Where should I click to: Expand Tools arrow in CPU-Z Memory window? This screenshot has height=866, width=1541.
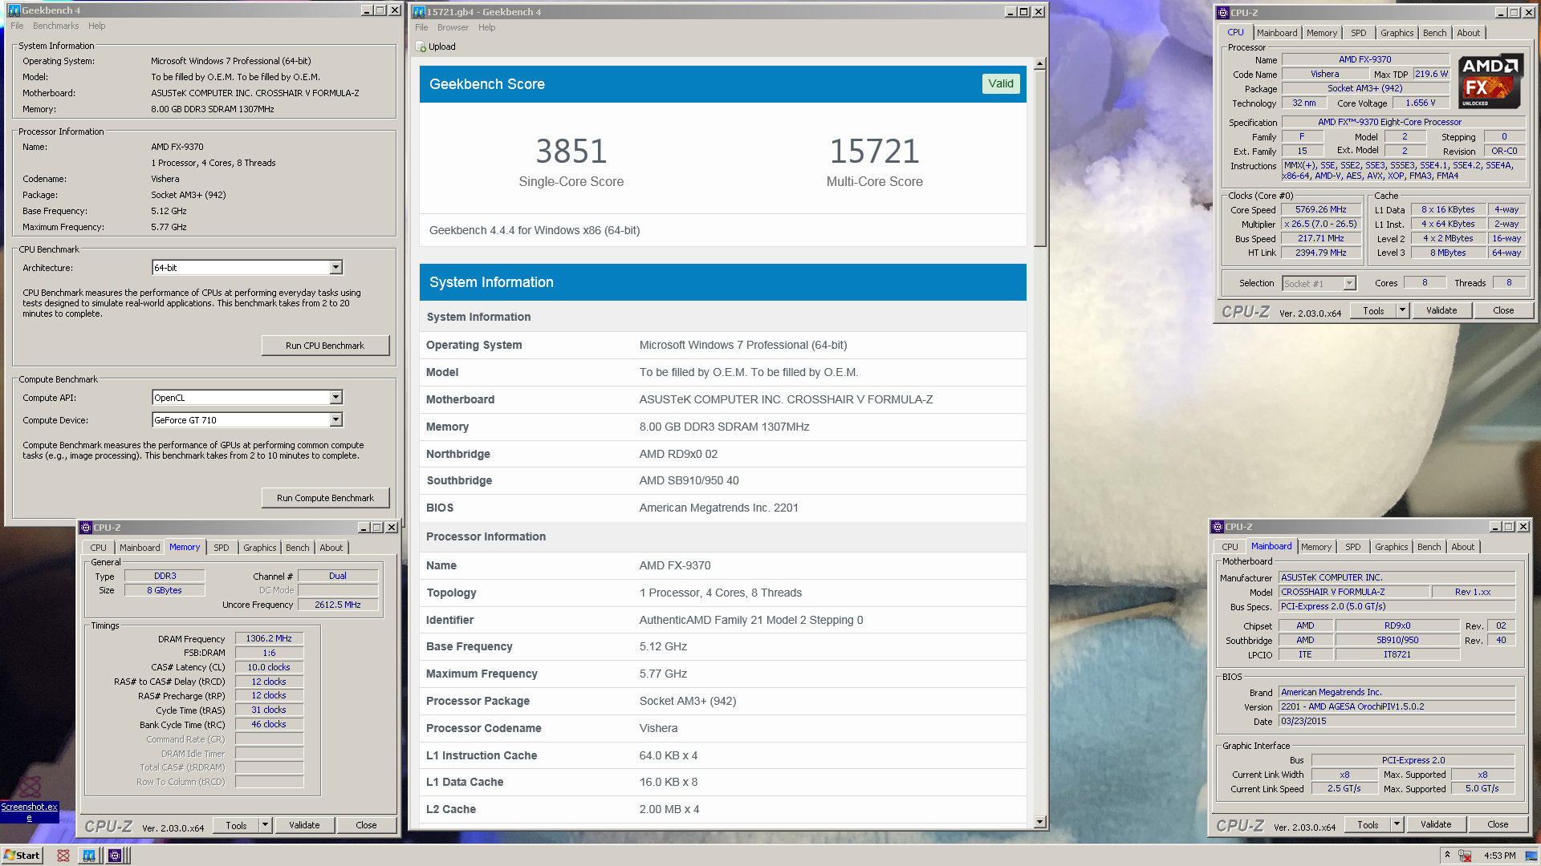266,825
